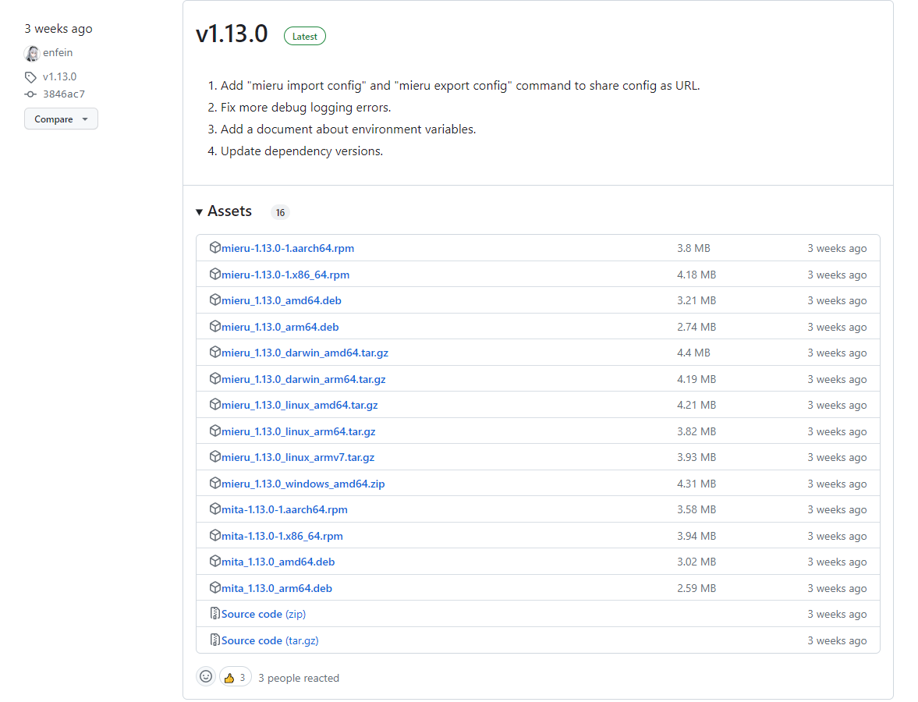Download mieru_1.13.0_linux_armv7.tar.gz
918x702 pixels.
(298, 457)
